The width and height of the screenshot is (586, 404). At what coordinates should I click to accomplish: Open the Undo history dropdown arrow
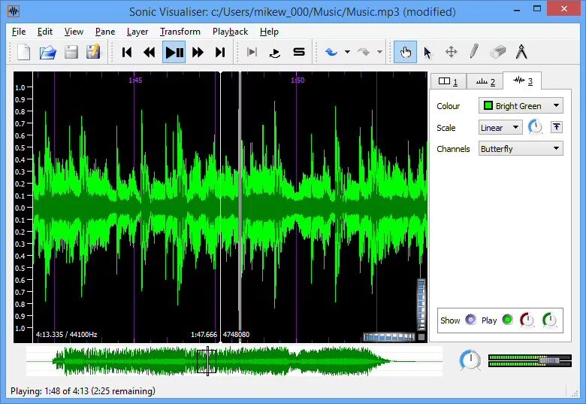[347, 52]
